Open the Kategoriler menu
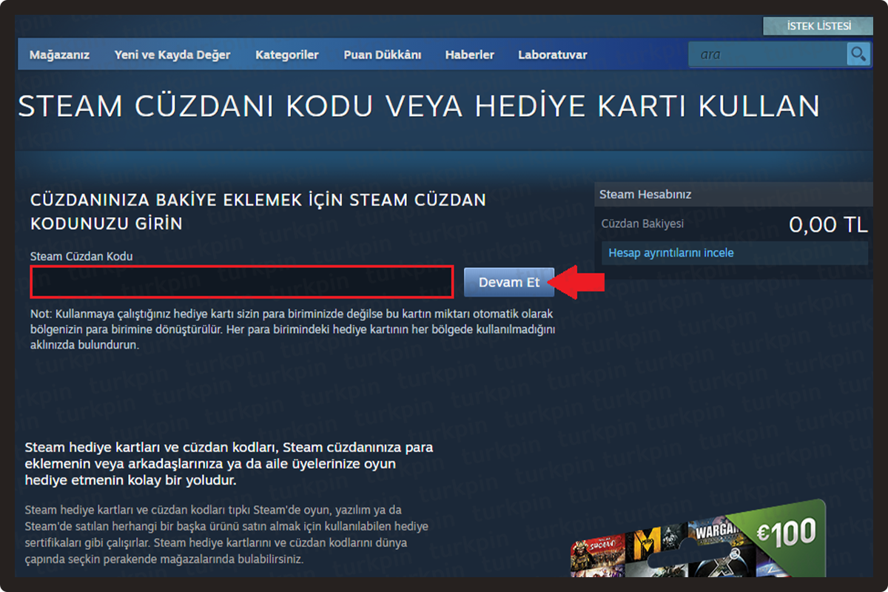Viewport: 888px width, 592px height. pos(287,55)
